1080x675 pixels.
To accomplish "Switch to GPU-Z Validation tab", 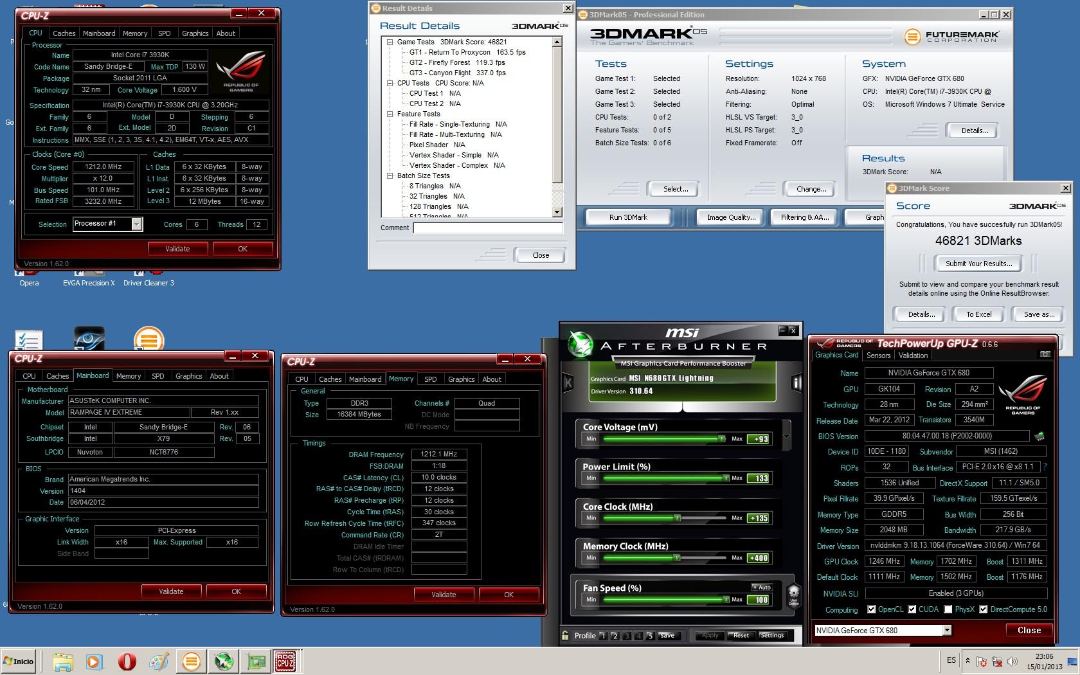I will 913,355.
